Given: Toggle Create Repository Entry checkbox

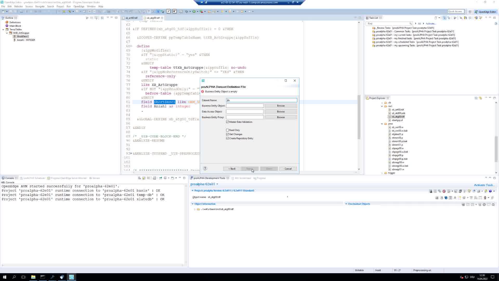Looking at the screenshot, I should point(227,138).
